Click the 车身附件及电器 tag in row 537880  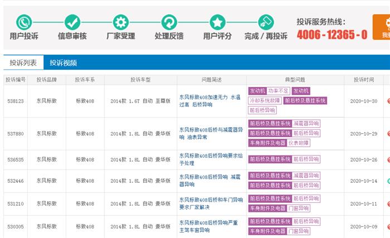[267, 143]
